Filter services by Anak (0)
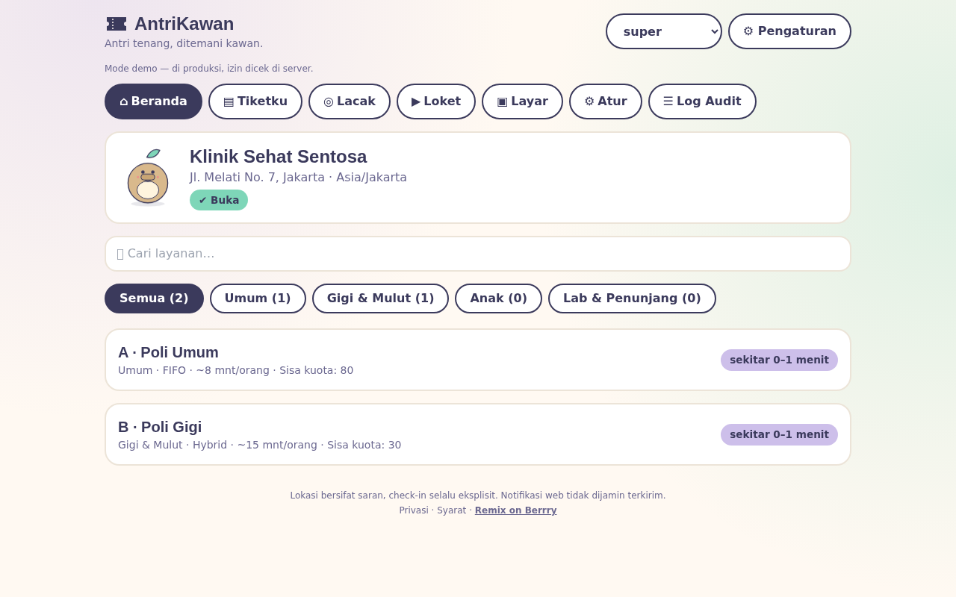956x597 pixels. 498,298
